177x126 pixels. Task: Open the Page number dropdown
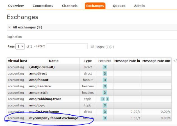click(20, 46)
